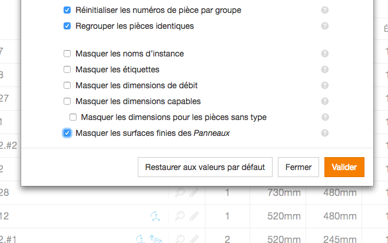Show help for Masquer les noms d'instance
388x243 pixels.
point(324,54)
